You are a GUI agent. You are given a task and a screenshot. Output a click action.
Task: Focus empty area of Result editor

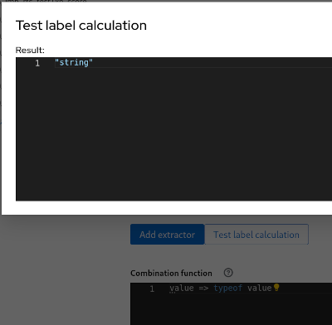click(x=173, y=134)
